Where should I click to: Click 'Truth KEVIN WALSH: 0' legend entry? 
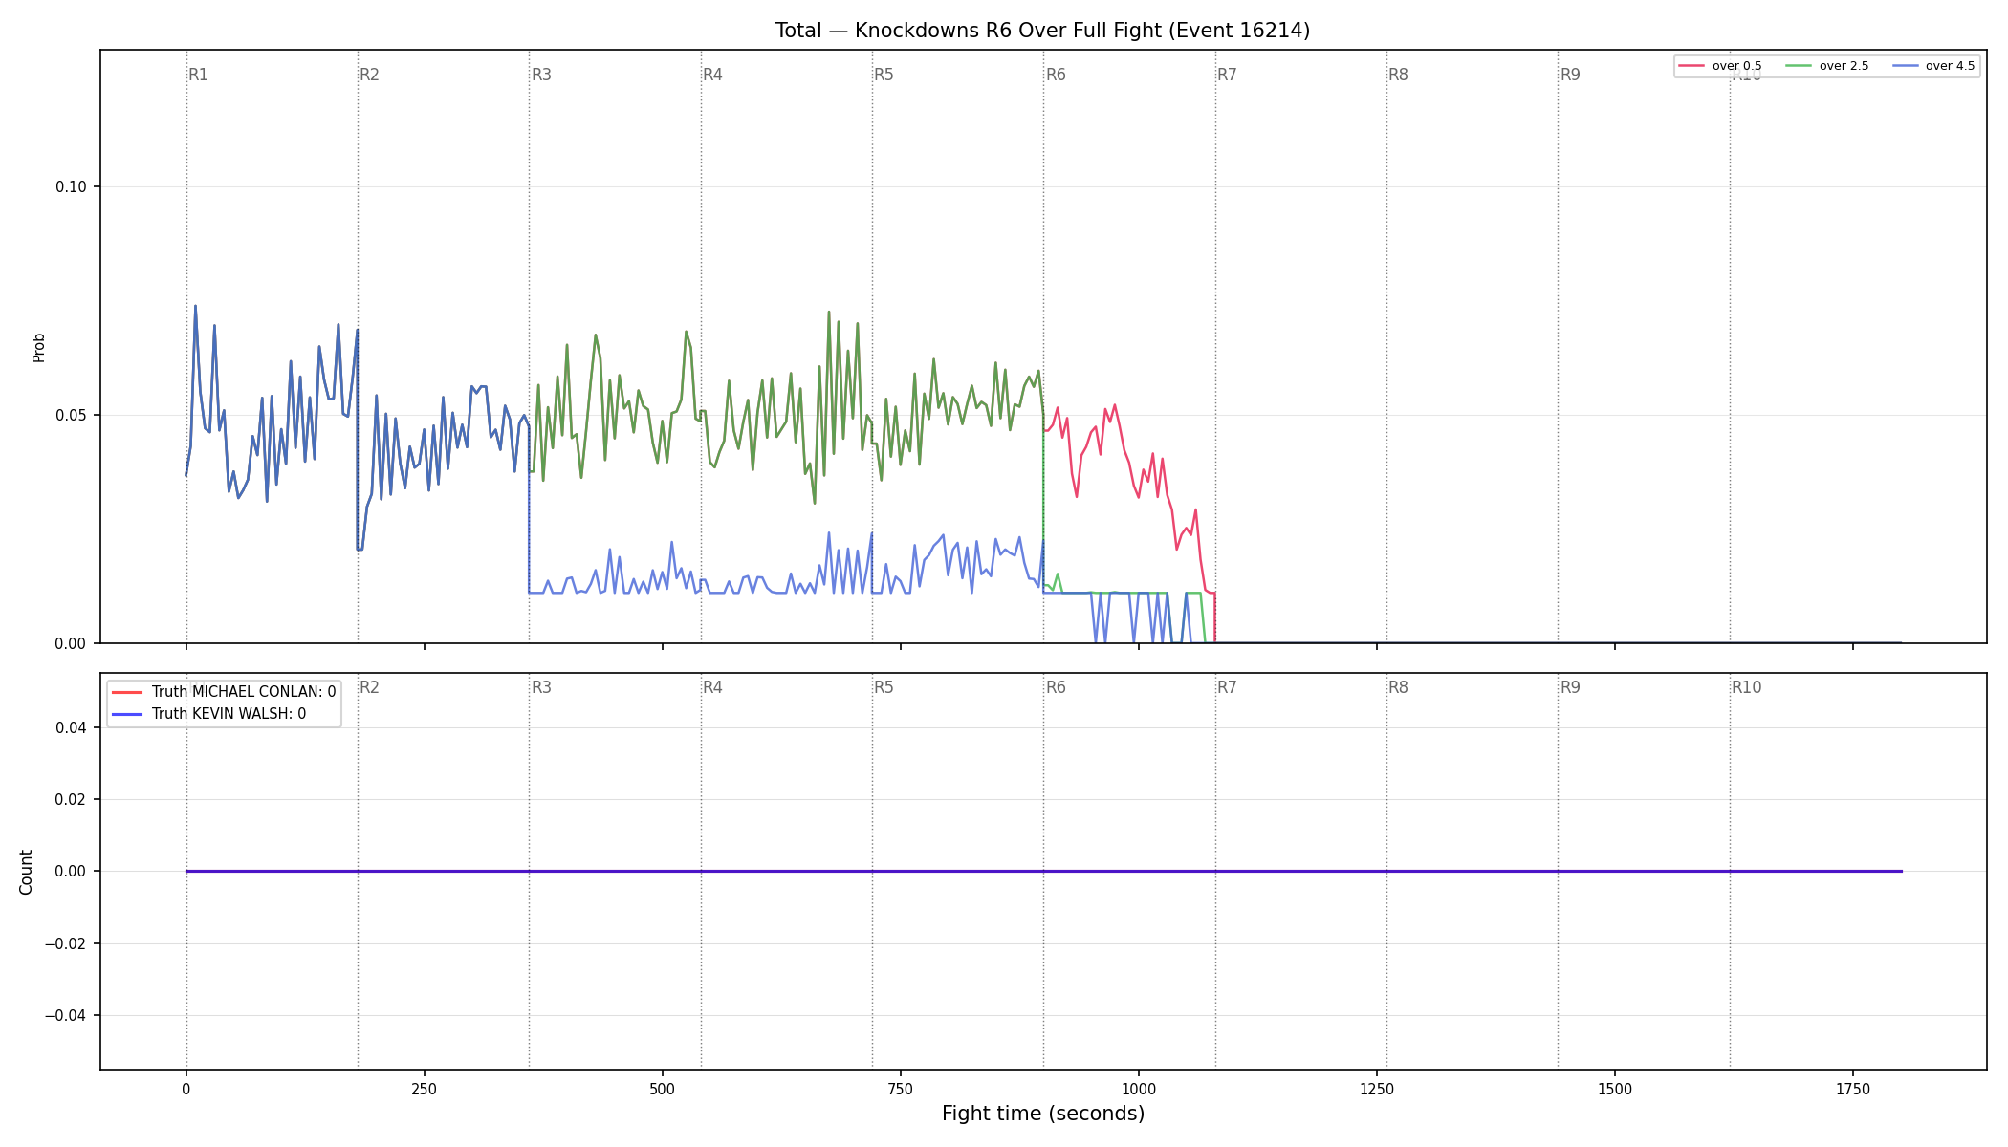click(209, 714)
